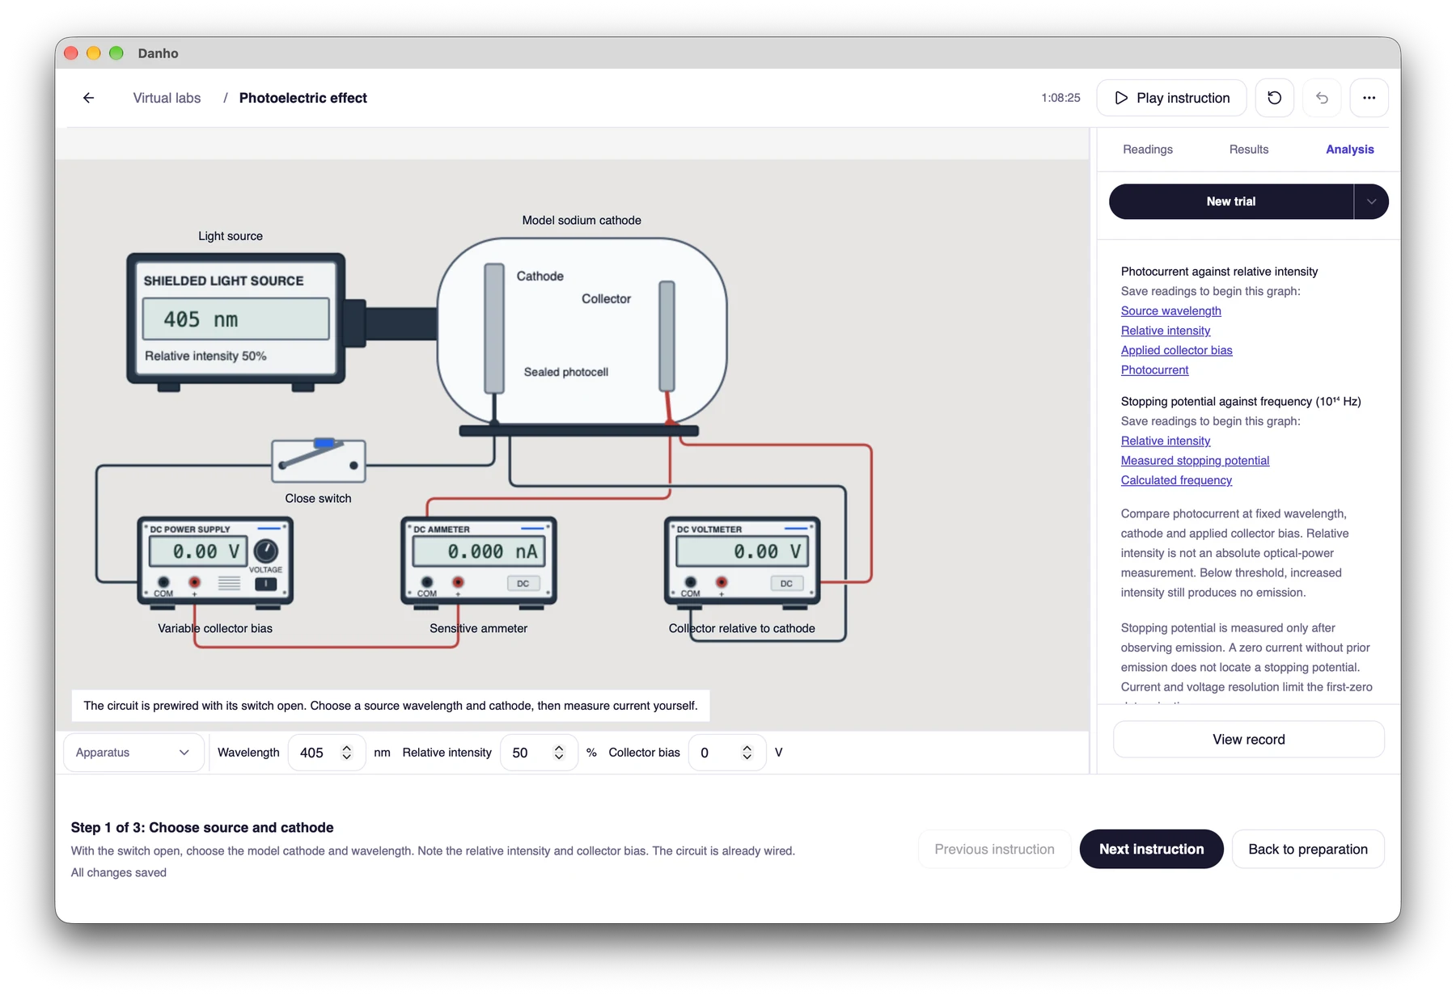This screenshot has width=1456, height=996.
Task: Click the undo arrow icon
Action: [x=1322, y=98]
